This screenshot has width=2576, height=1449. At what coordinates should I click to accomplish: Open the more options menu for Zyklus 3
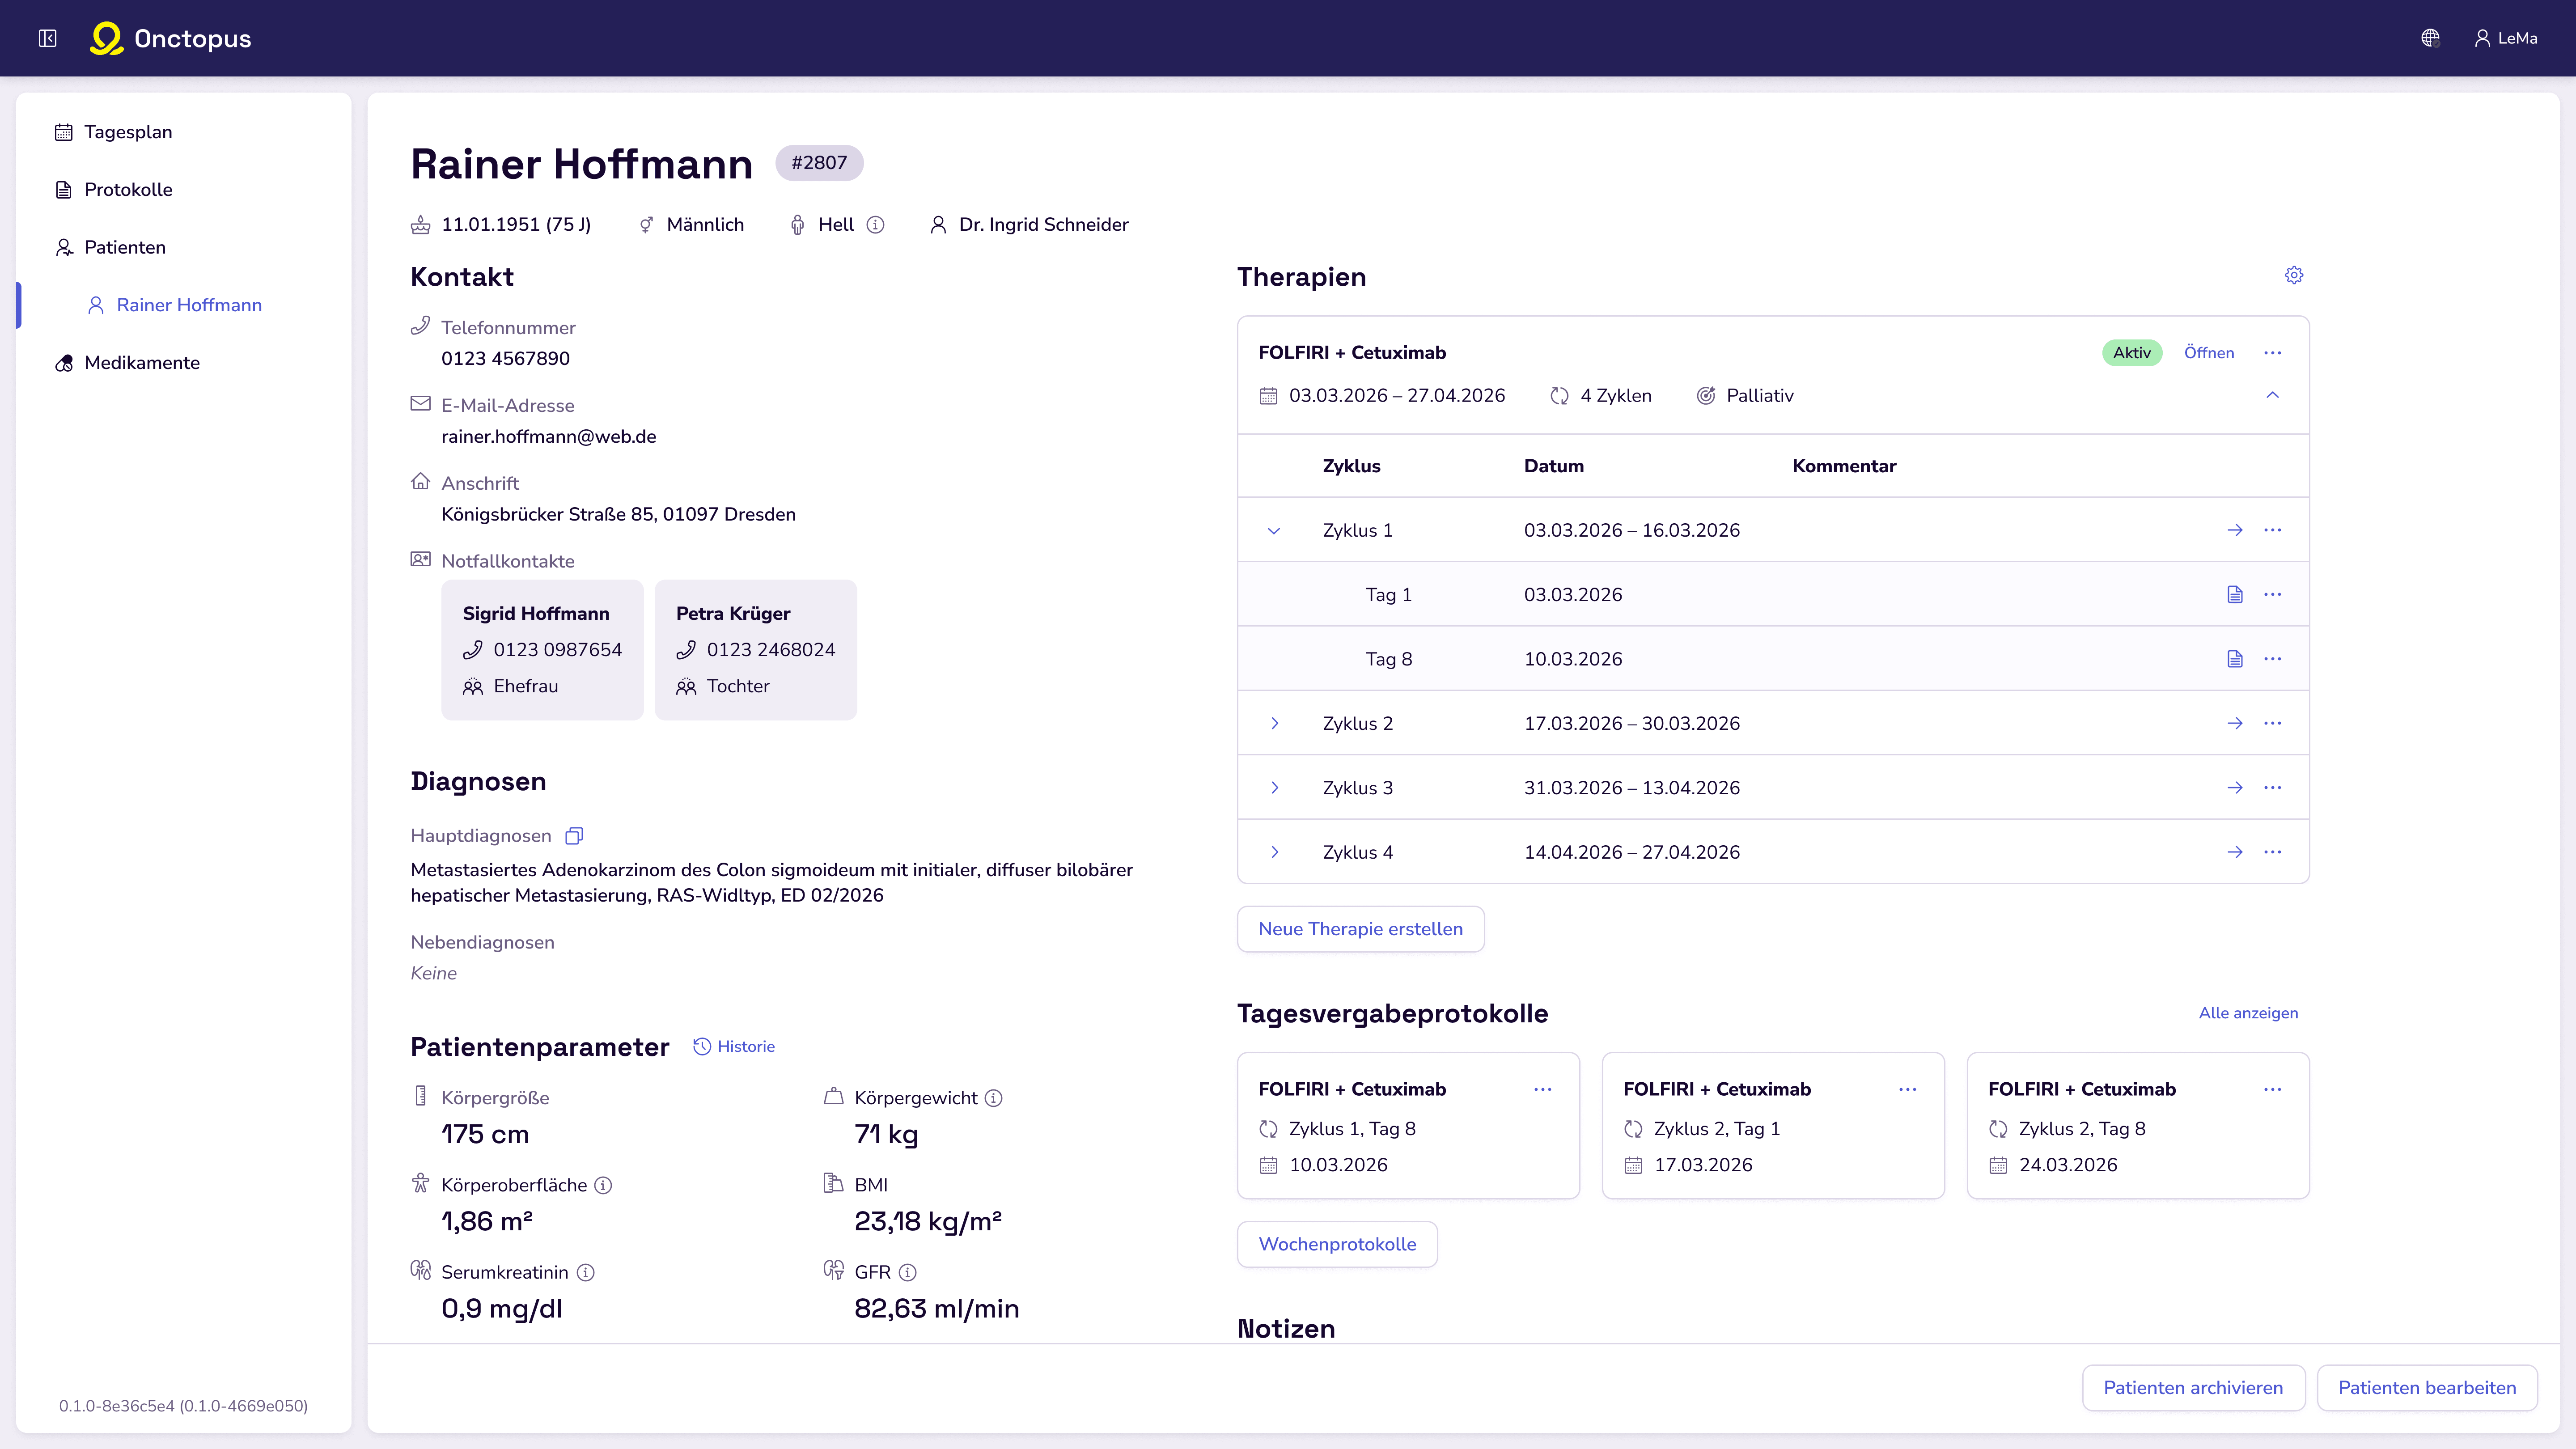click(x=2273, y=787)
